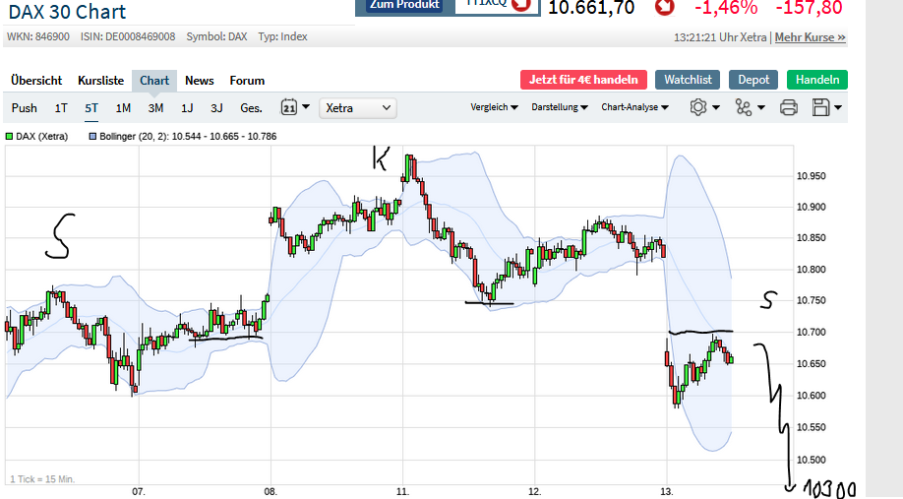Print the chart with printer icon
This screenshot has width=903, height=499.
click(x=788, y=107)
